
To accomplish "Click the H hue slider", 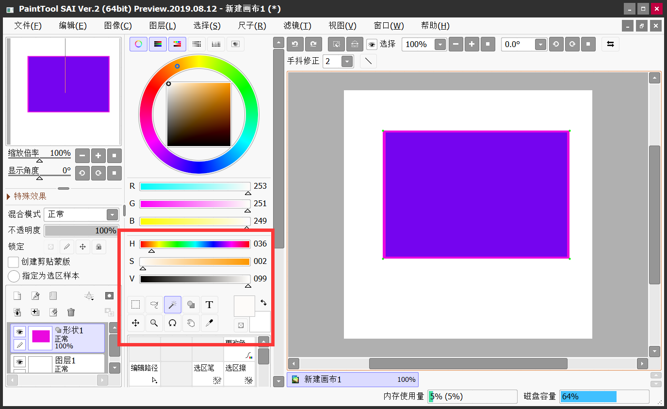I will point(195,244).
